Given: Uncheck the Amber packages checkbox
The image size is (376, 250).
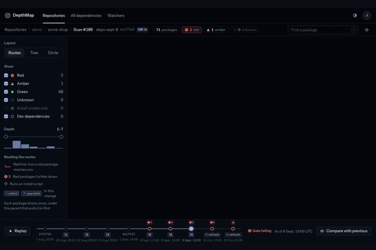Looking at the screenshot, I should (6, 83).
